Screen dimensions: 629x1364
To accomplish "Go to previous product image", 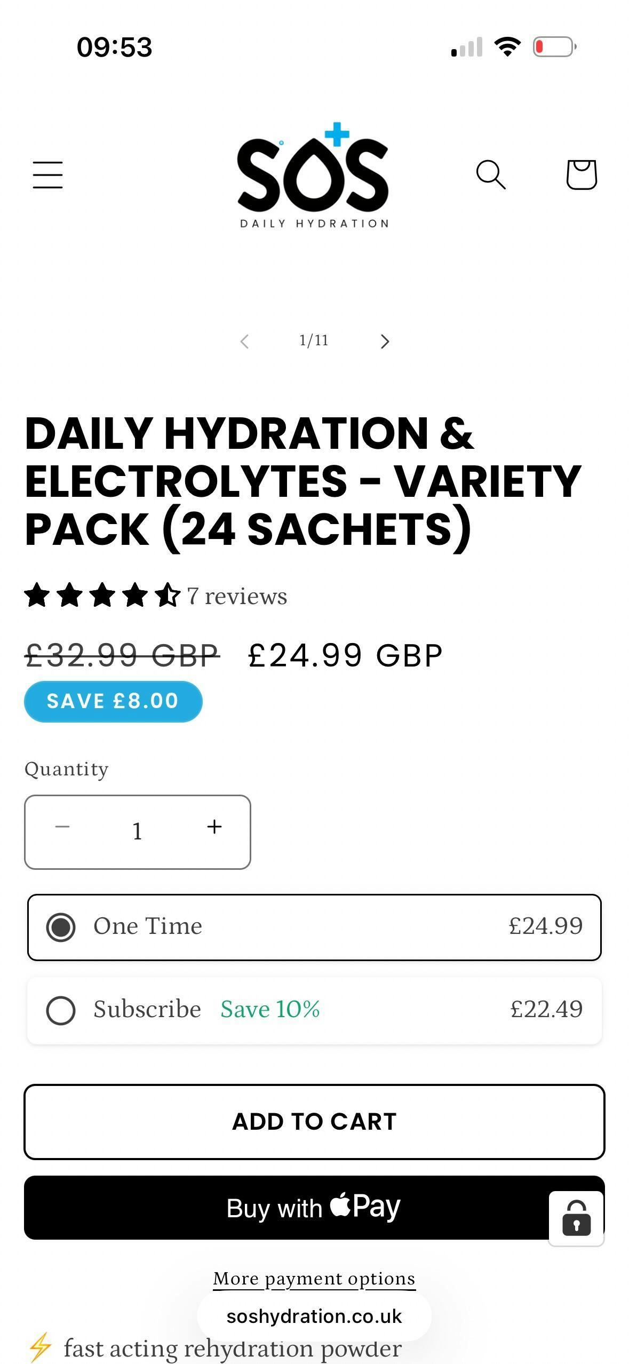I will 245,342.
